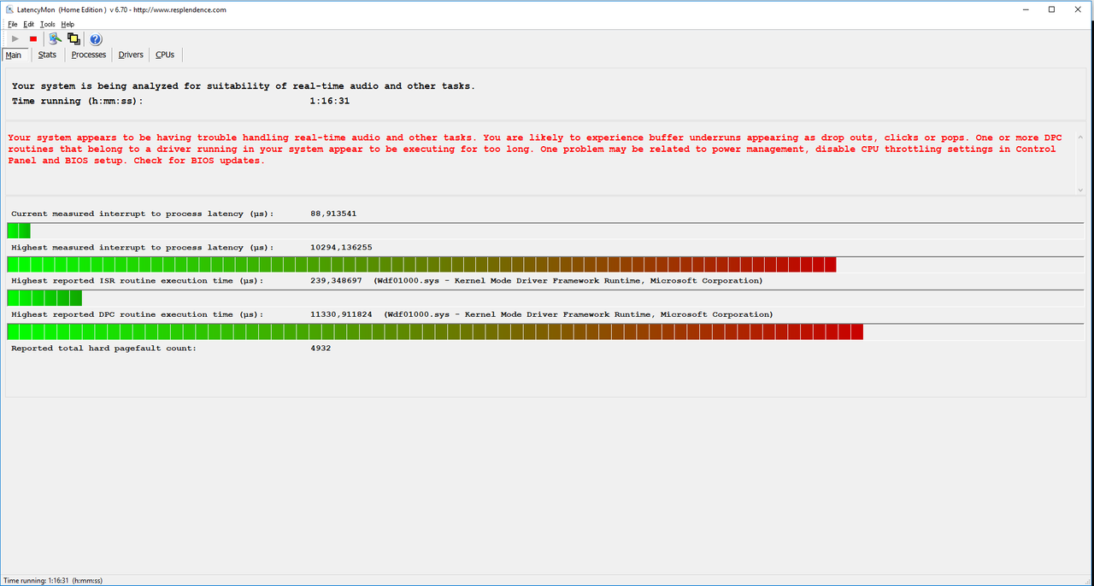Open the Help menu
The width and height of the screenshot is (1094, 586).
pos(68,24)
